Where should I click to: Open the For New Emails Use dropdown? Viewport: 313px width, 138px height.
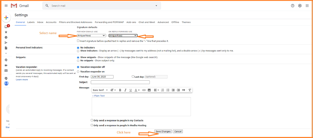[91, 36]
